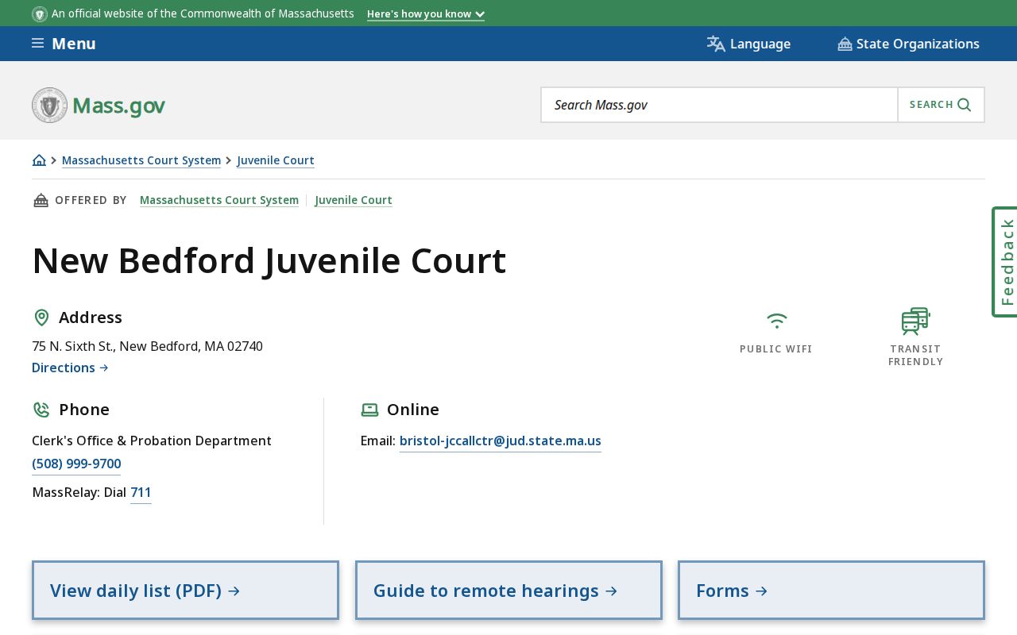
Task: Click the Offered By building icon
Action: point(41,200)
